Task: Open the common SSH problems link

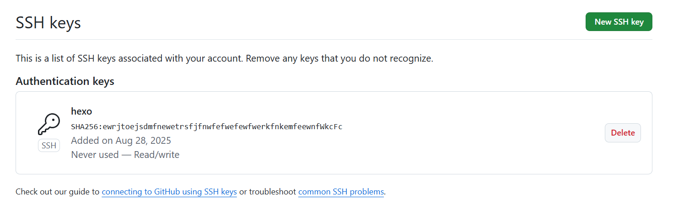Action: (341, 192)
